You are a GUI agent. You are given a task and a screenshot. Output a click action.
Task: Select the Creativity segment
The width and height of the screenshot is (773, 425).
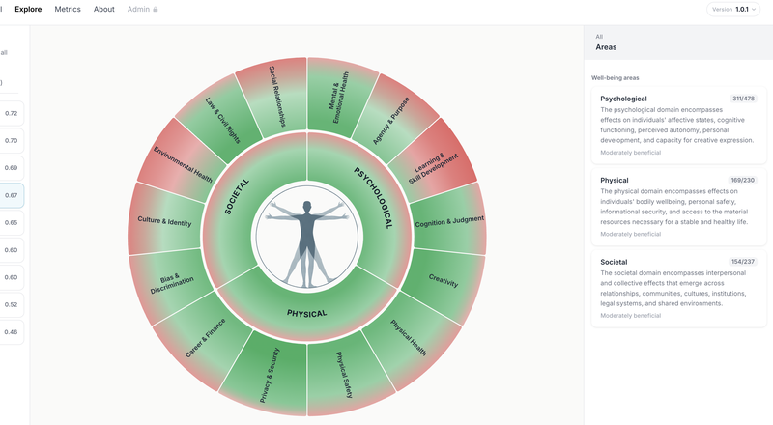pyautogui.click(x=444, y=281)
